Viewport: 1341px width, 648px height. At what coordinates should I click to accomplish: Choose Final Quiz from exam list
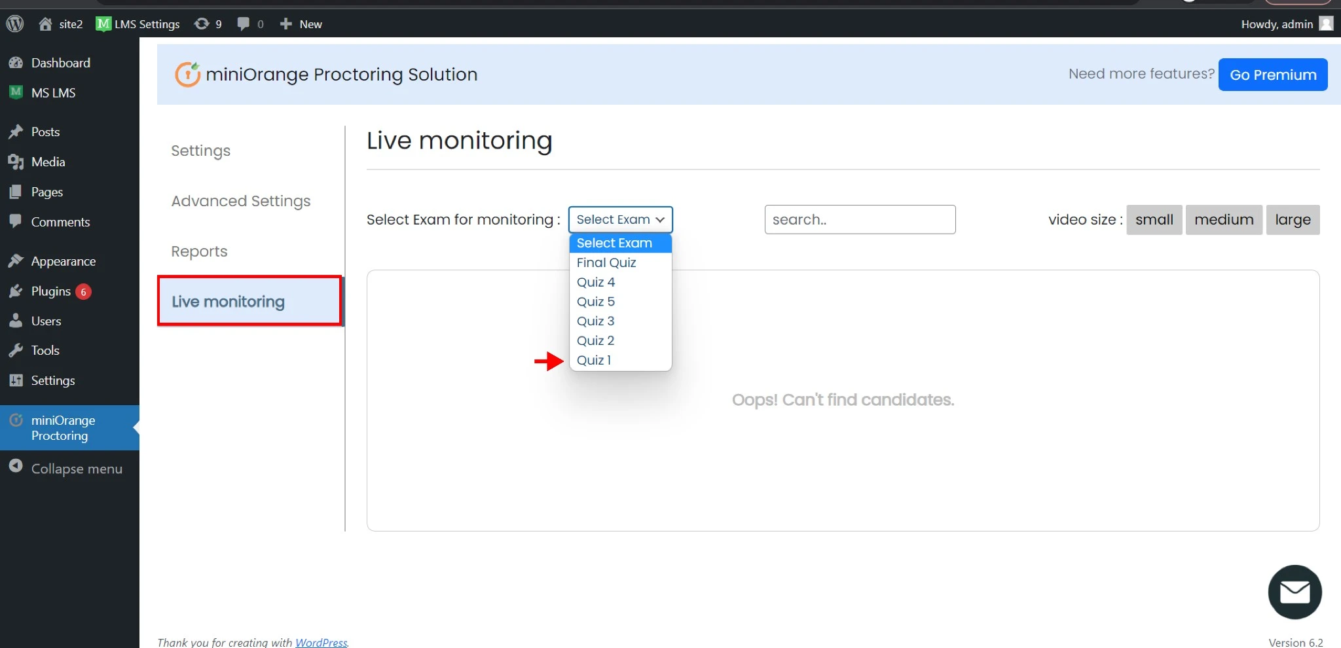pyautogui.click(x=606, y=262)
